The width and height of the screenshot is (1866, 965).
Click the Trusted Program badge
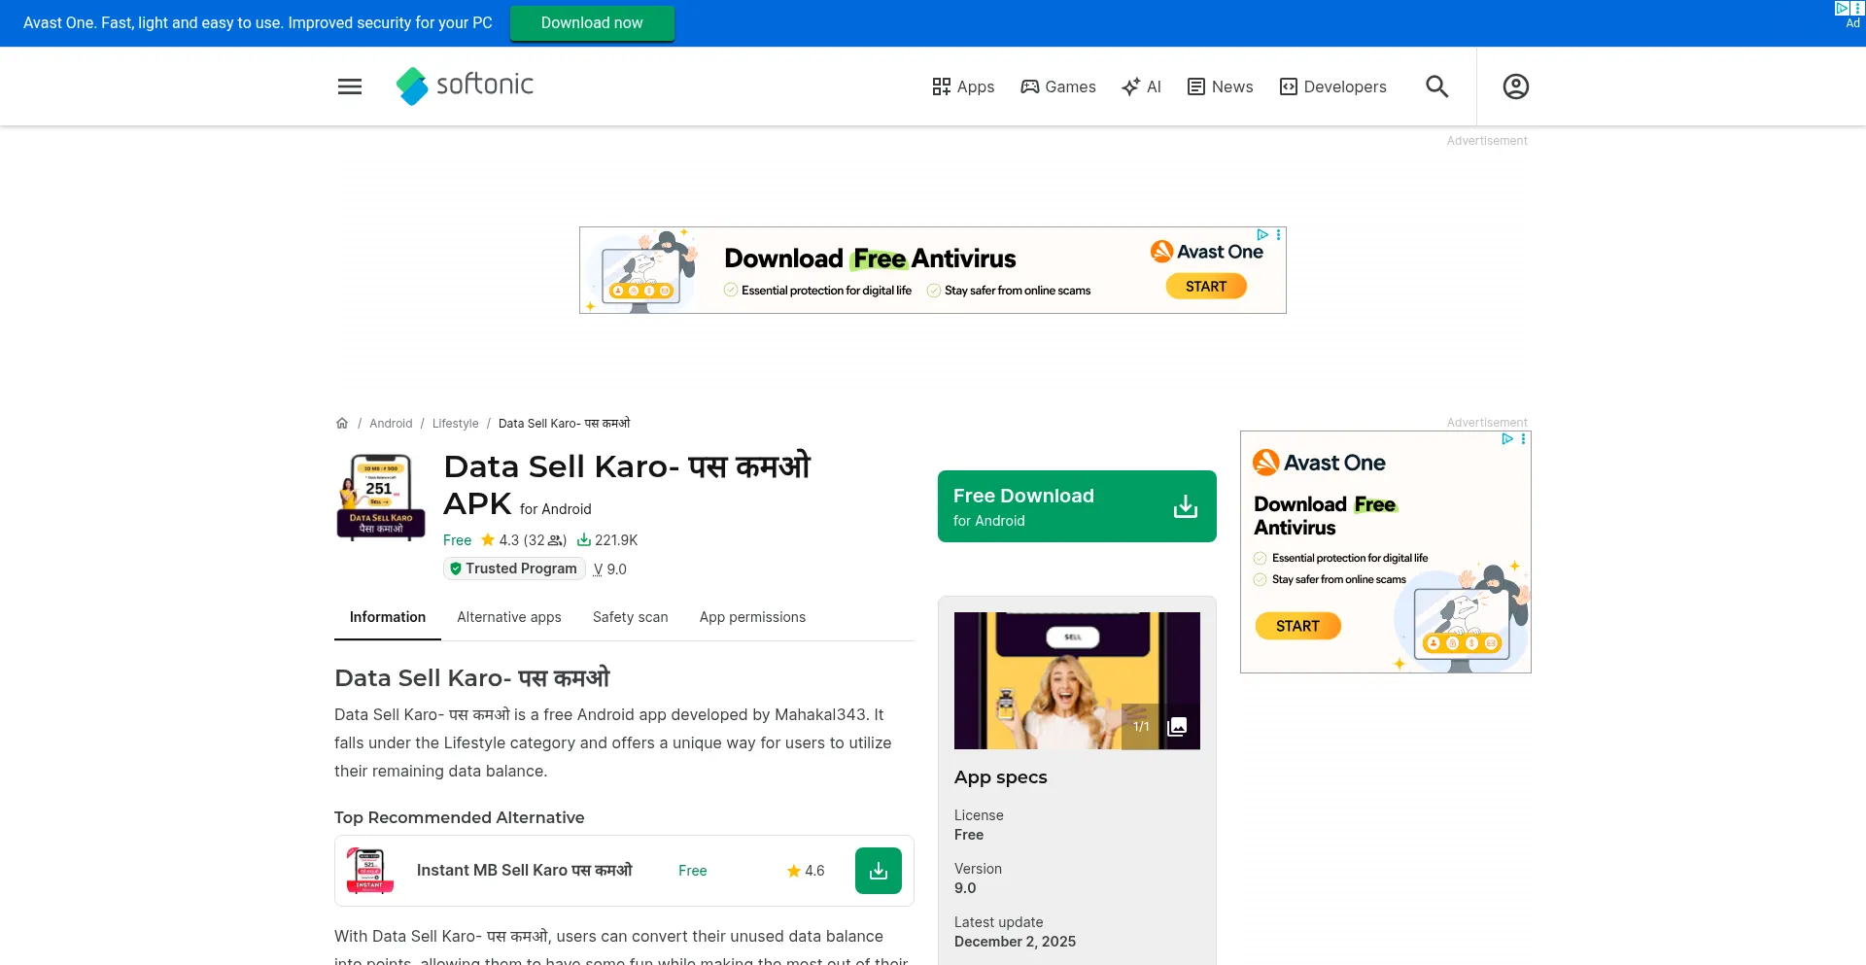514,569
